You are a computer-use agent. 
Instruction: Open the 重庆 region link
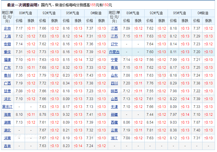click(x=7, y=52)
